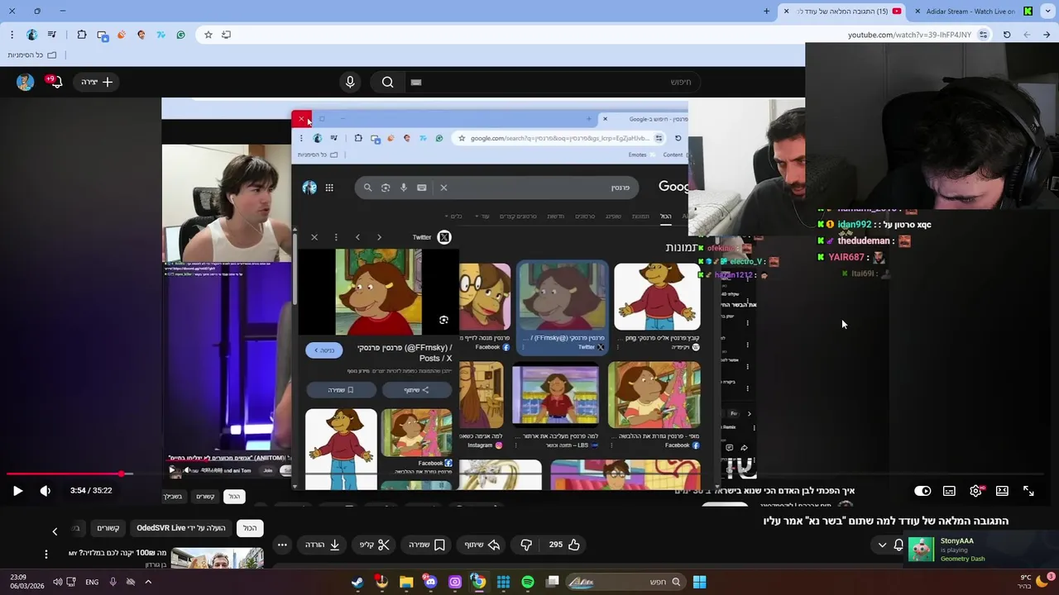
Task: Open the 'שיתוף' share button
Action: coord(482,545)
